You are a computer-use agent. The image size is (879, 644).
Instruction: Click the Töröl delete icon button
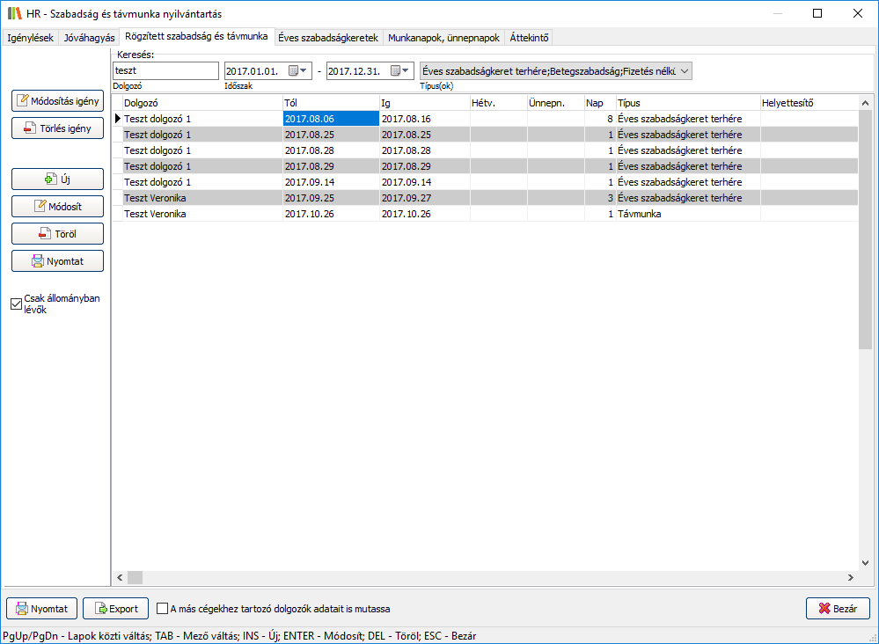point(57,233)
